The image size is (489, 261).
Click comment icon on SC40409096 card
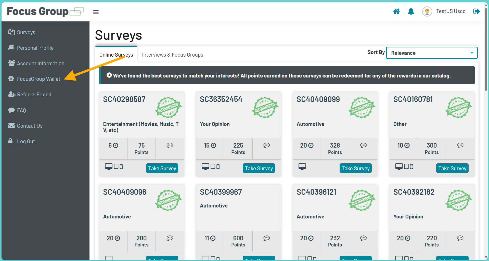[170, 238]
